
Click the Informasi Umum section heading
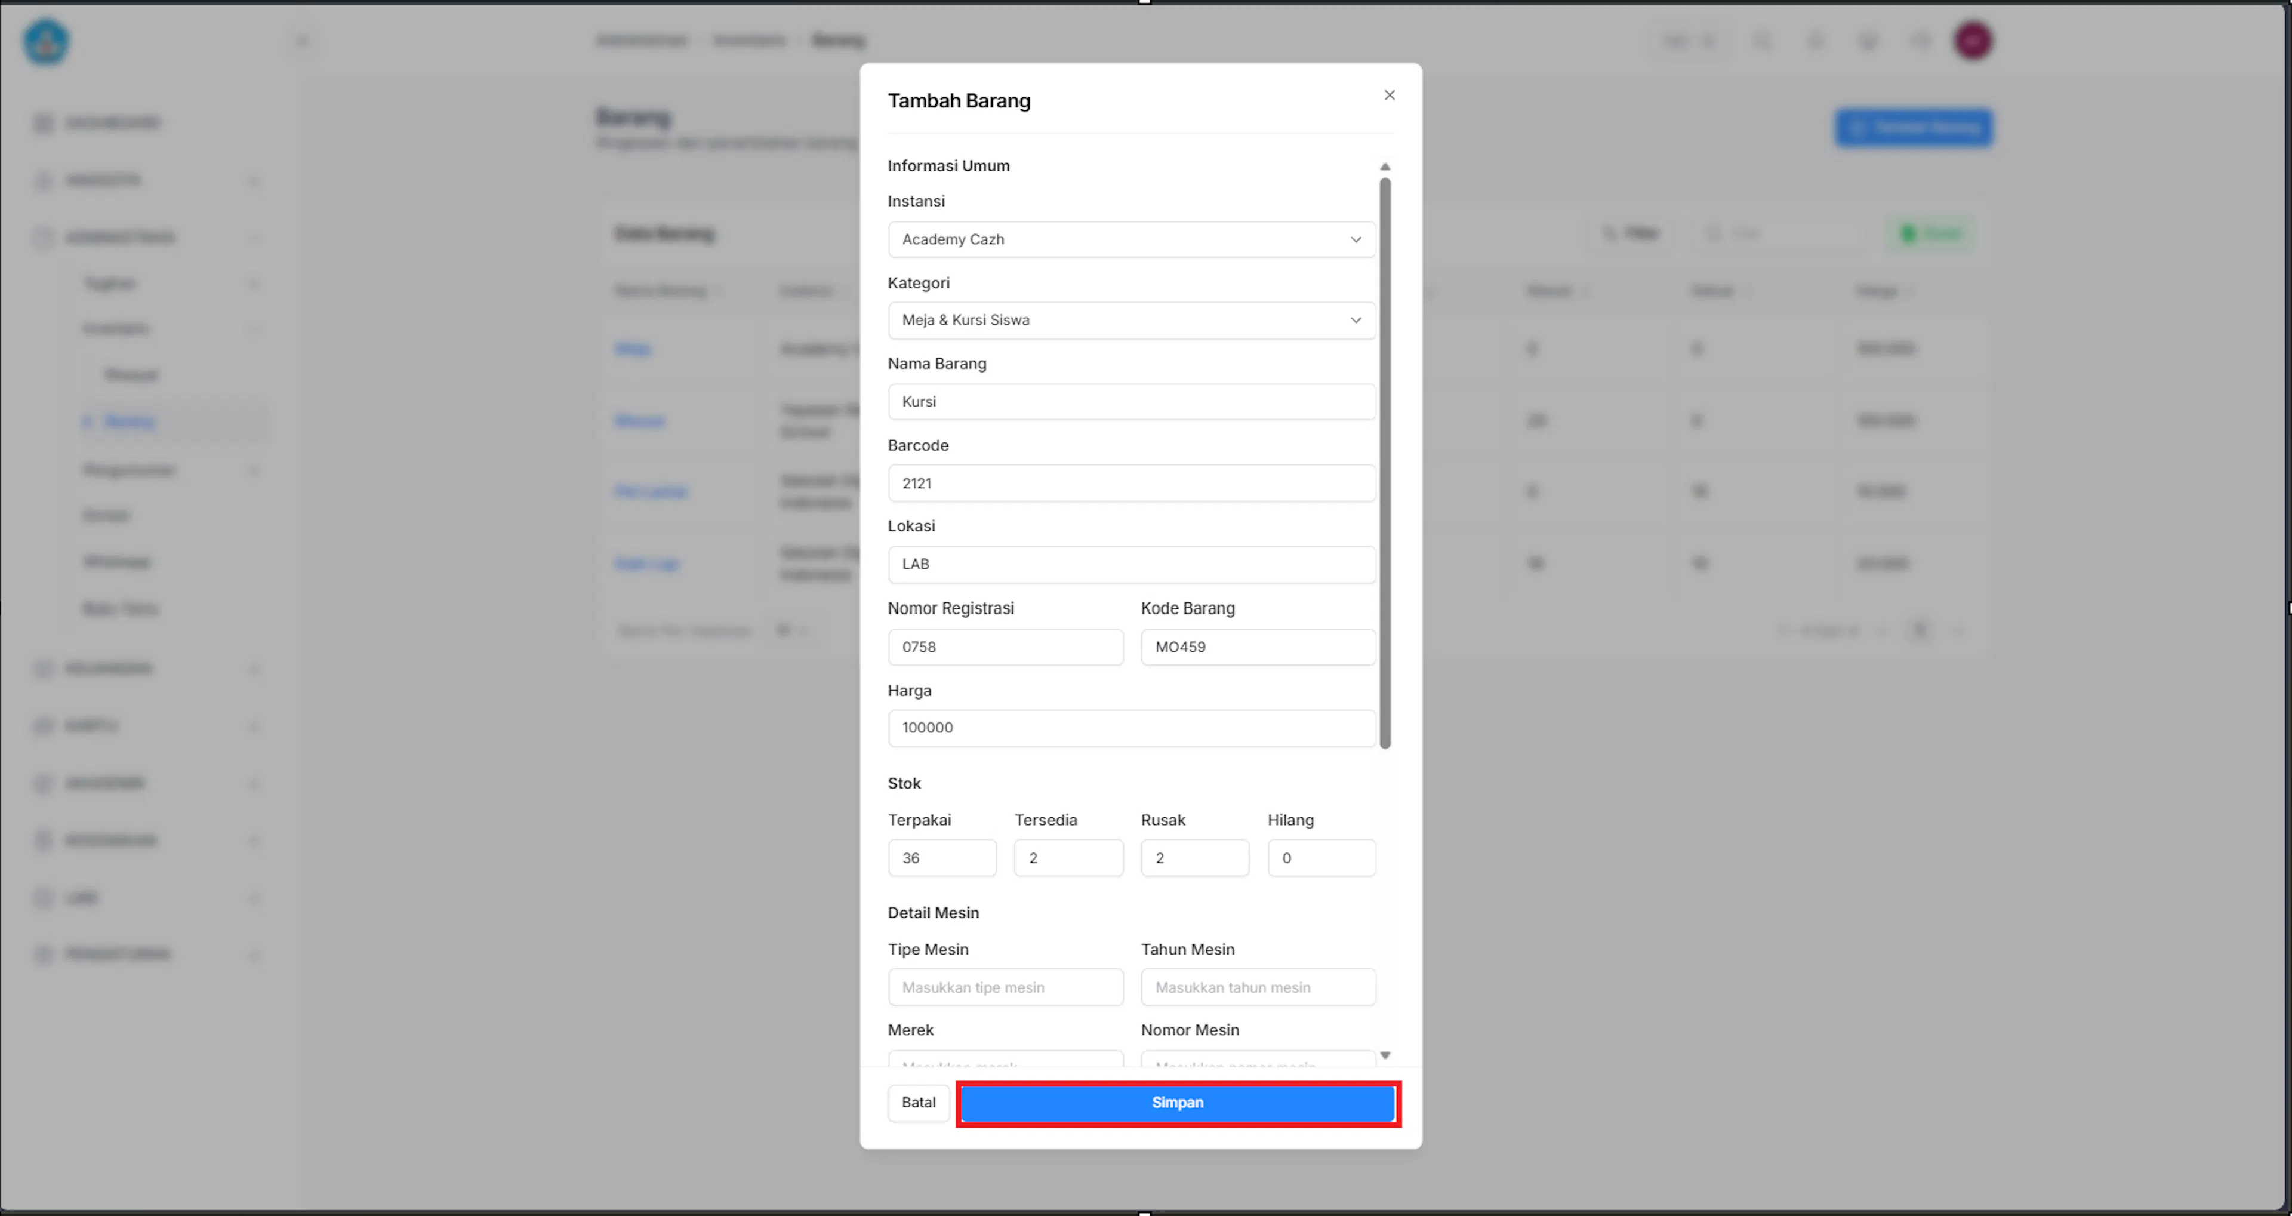pyautogui.click(x=948, y=165)
